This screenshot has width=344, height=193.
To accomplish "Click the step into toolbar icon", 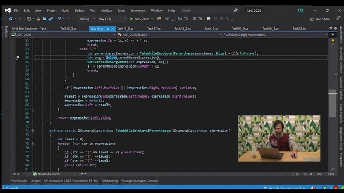I will click(180, 19).
